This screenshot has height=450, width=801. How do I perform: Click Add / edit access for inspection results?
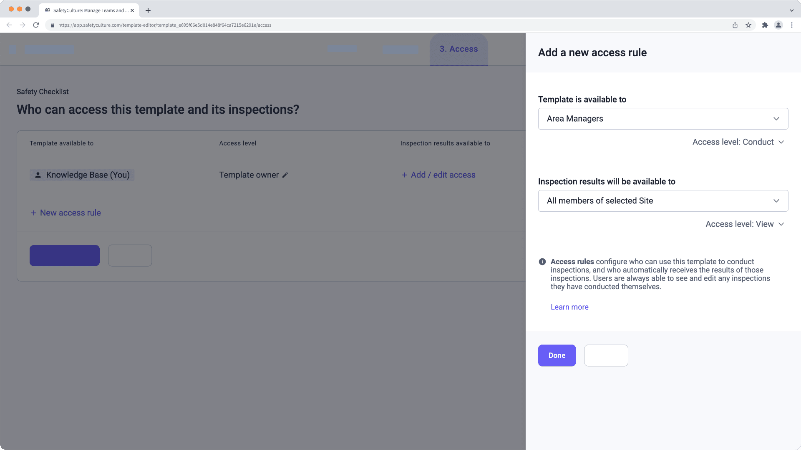click(x=438, y=175)
